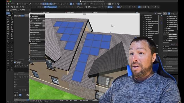Viewport: 184px width, 103px height.
Task: Click the new-view icon below Navigator tree
Action: click(x=172, y=44)
